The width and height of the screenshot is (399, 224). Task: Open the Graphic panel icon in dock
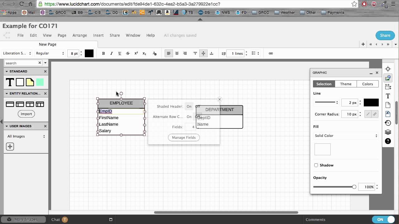click(x=388, y=78)
